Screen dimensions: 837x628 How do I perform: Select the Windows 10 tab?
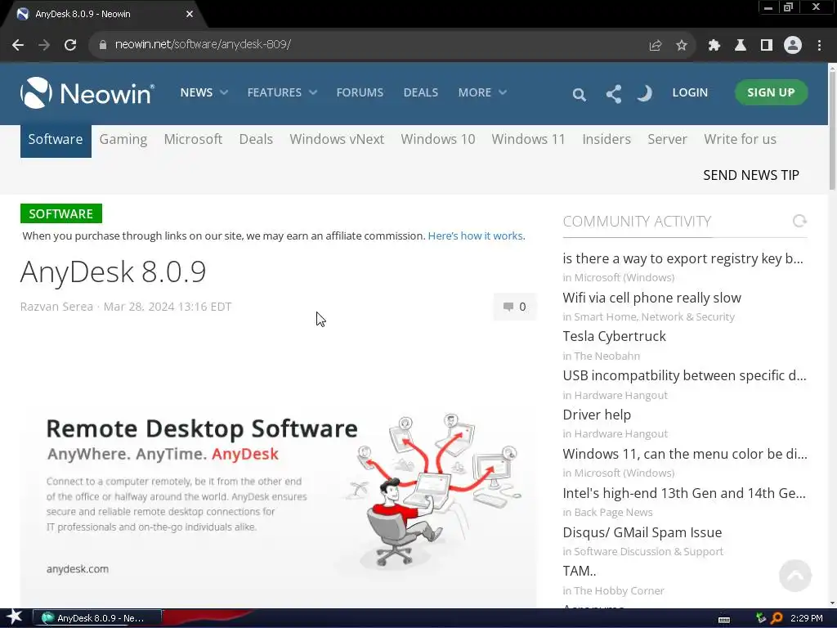(x=438, y=139)
